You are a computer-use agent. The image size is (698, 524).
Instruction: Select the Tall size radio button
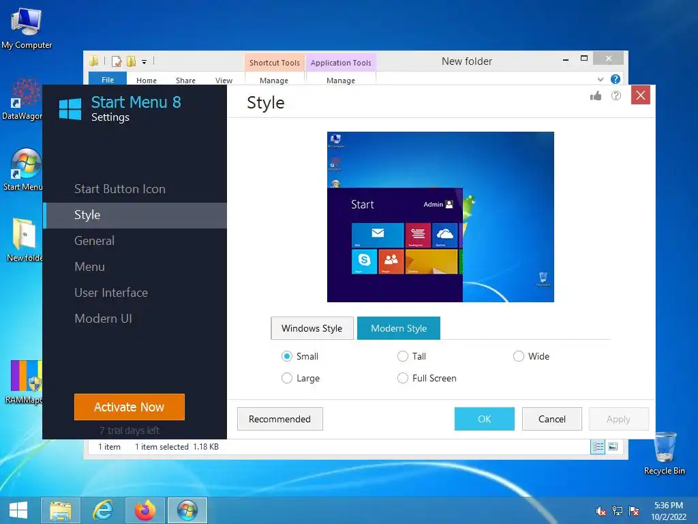click(403, 356)
